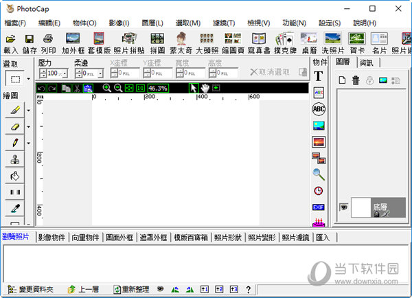Screen dimensions: 412x298
Task: Add a text object with T icon
Action: (x=319, y=76)
